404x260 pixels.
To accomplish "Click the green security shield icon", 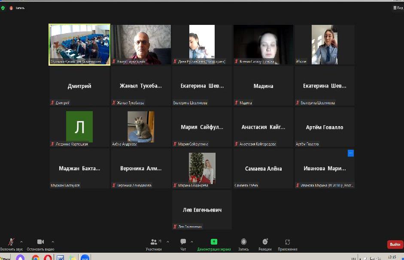I will (3, 8).
